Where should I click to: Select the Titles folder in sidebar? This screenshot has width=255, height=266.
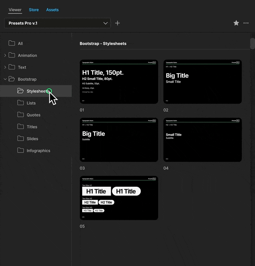pyautogui.click(x=32, y=127)
